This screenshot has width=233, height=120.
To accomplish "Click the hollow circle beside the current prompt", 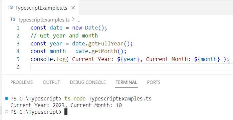I will point(7,112).
